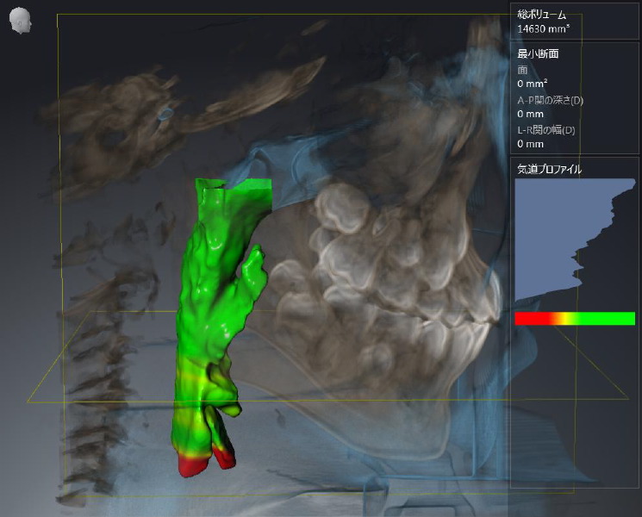Click the bounding box's top-left corner
The image size is (642, 517).
(58, 15)
